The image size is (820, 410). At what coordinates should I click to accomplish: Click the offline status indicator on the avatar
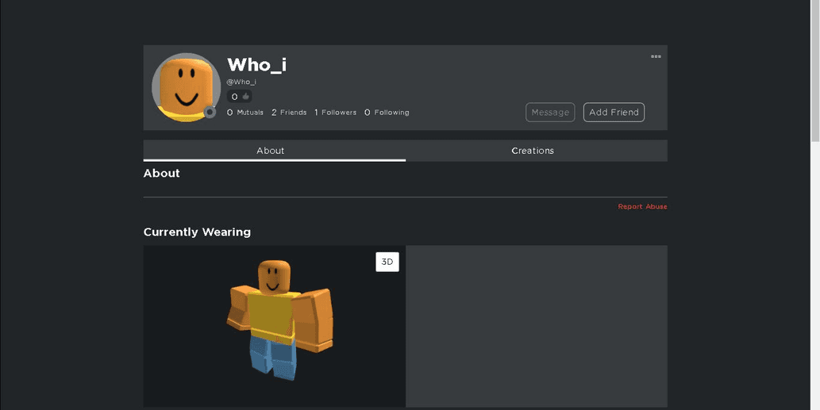point(210,112)
